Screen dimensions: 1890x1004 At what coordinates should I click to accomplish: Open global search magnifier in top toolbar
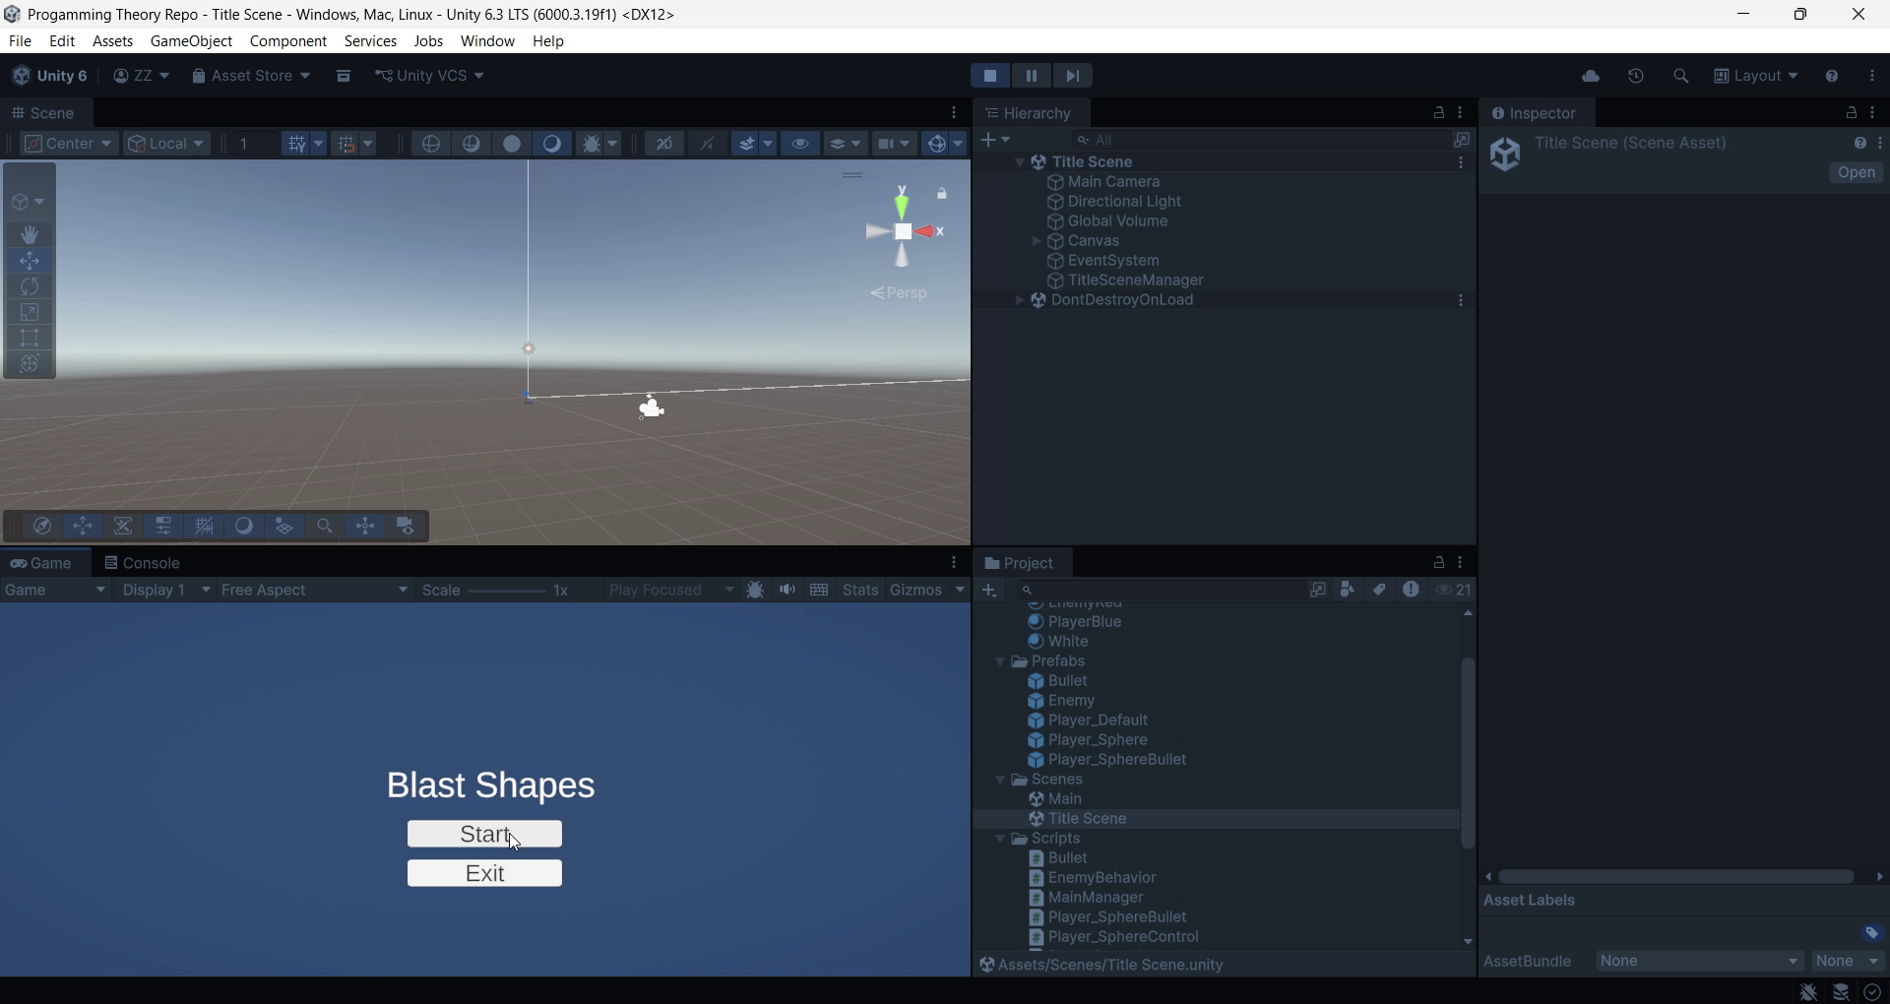click(x=1681, y=76)
